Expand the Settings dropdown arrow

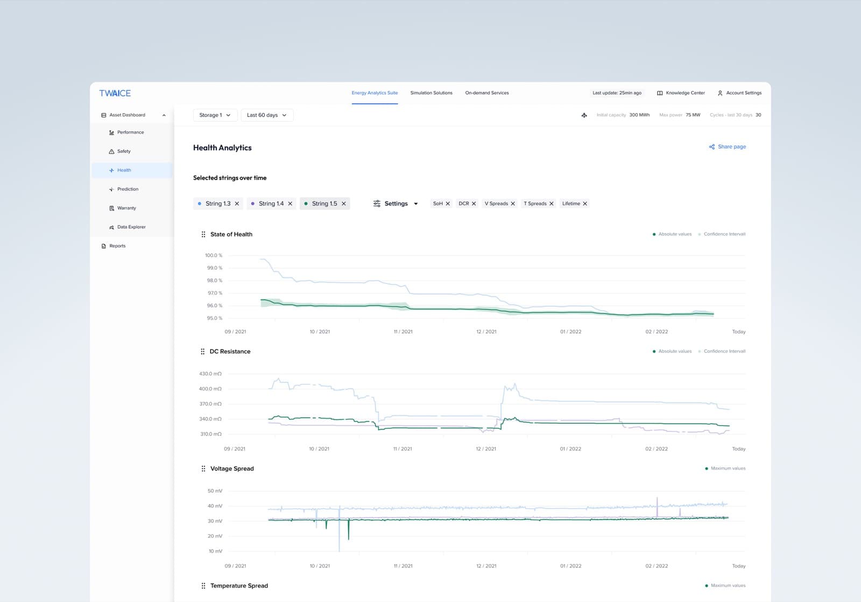(x=415, y=204)
